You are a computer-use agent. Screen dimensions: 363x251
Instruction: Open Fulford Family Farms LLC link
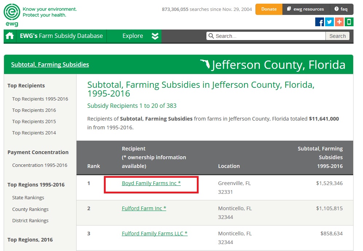click(155, 234)
